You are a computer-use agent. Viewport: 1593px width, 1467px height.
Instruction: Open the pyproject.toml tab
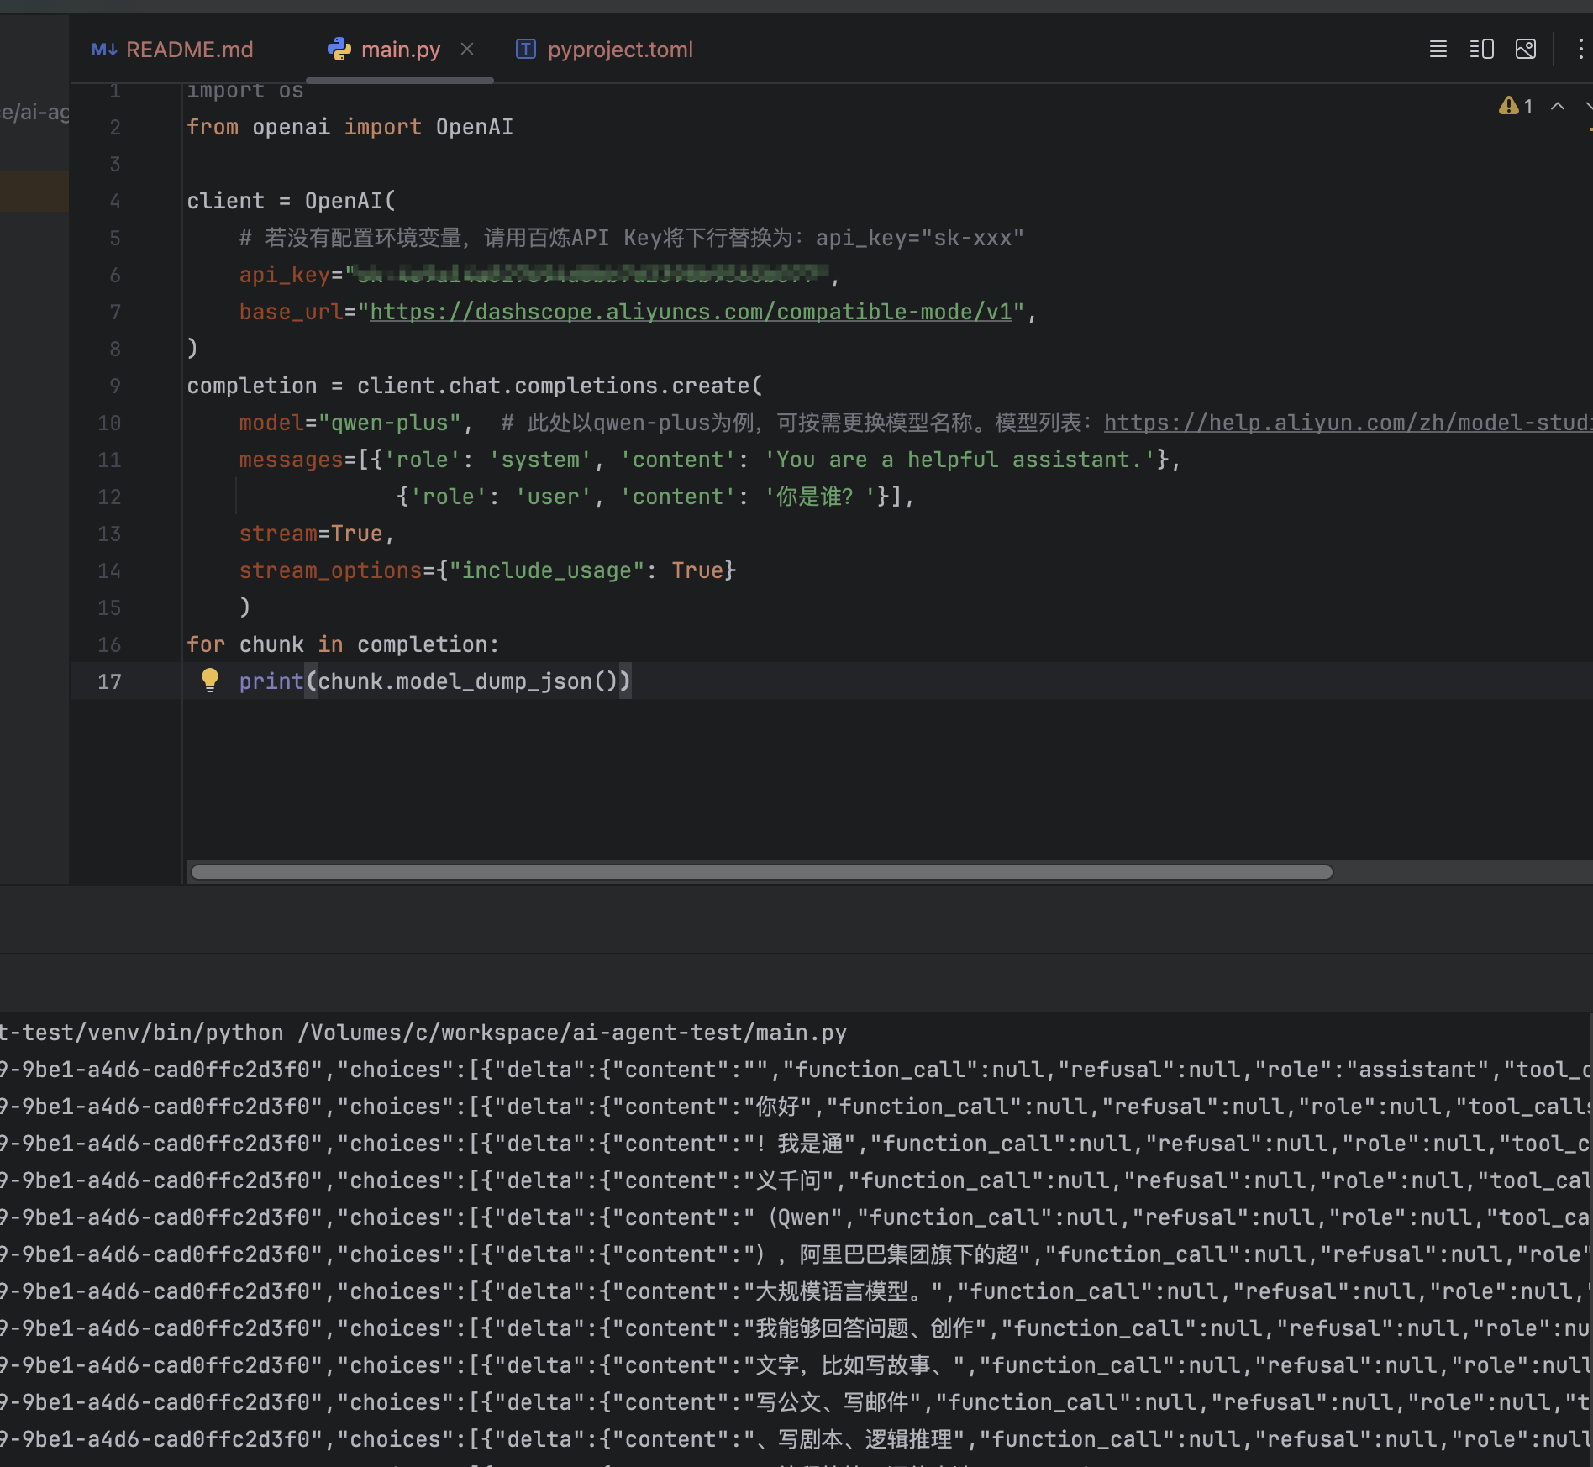tap(619, 50)
